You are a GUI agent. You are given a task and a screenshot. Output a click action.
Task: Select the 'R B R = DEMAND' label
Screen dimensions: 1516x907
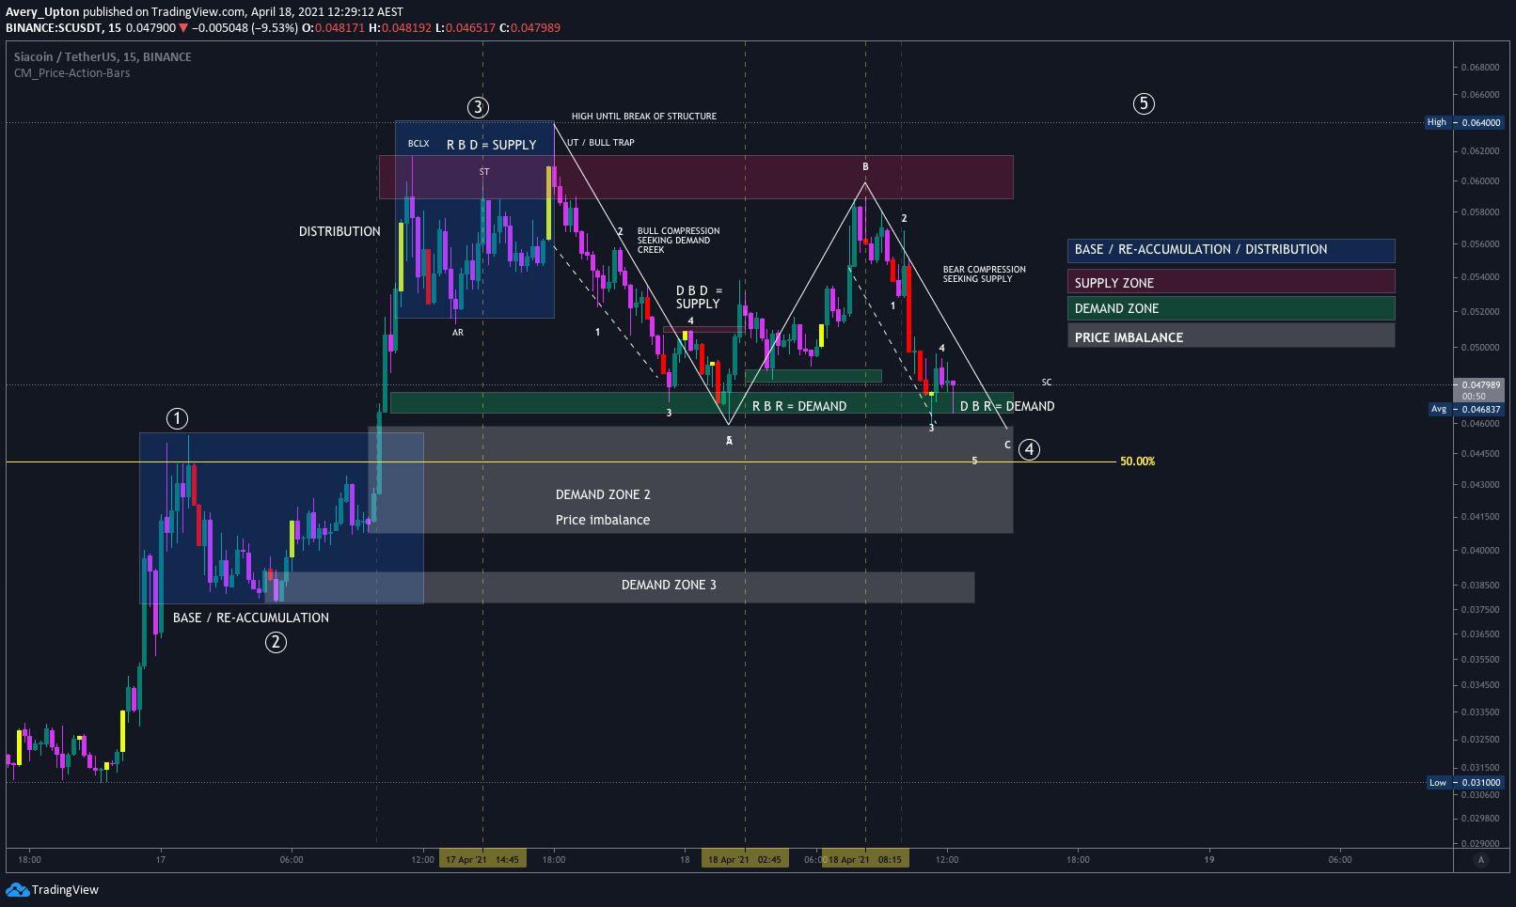click(x=799, y=406)
